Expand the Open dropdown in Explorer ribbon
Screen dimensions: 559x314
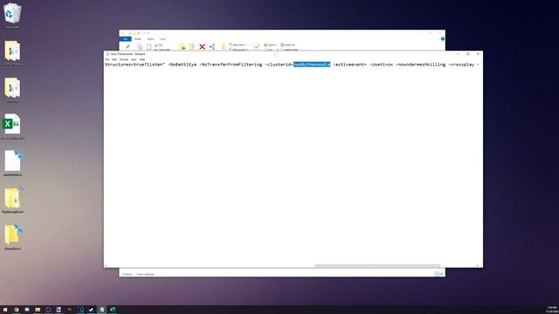(x=270, y=44)
